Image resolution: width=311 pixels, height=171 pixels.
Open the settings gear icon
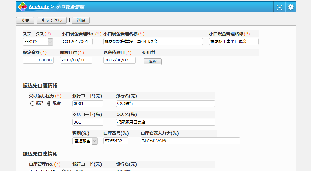[290, 7]
